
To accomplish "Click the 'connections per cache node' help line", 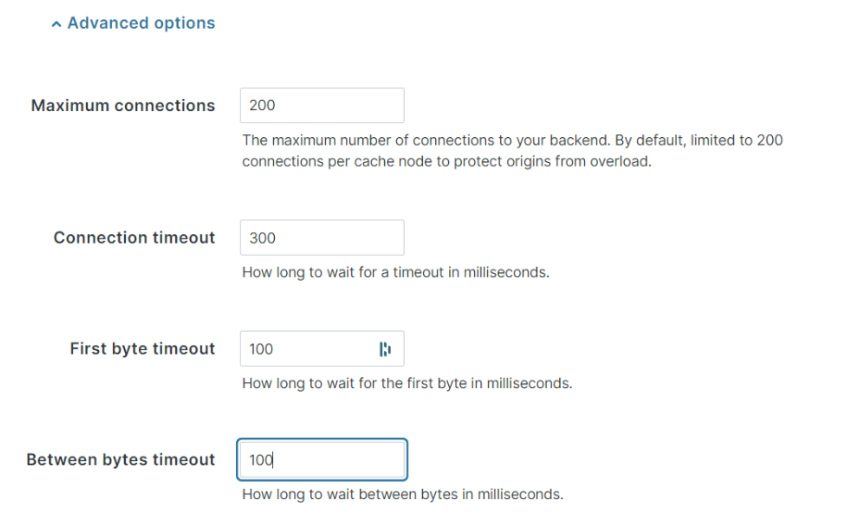I will 447,161.
